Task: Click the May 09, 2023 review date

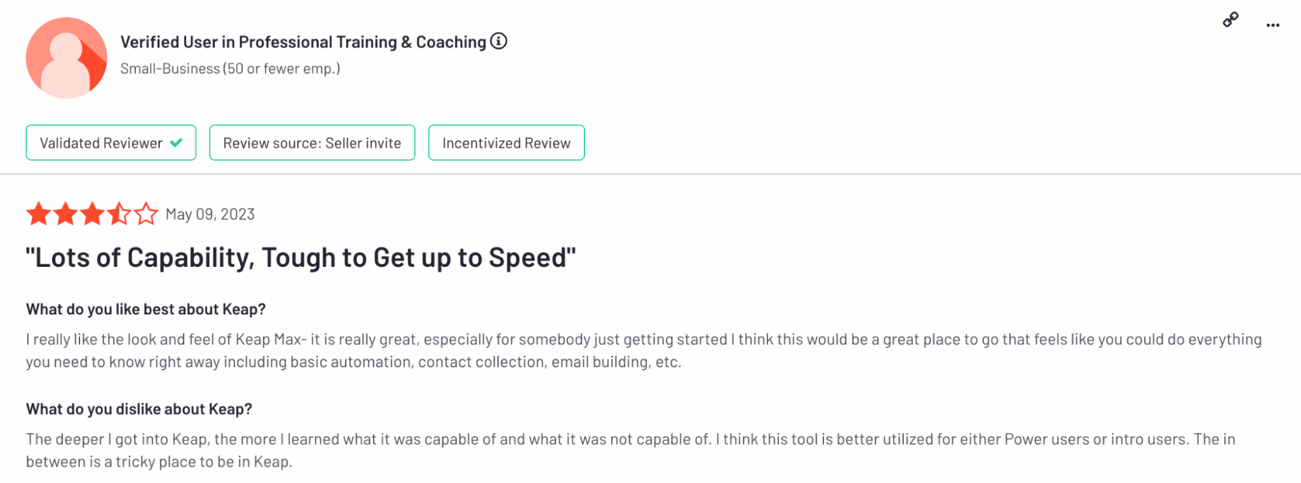Action: [x=210, y=214]
